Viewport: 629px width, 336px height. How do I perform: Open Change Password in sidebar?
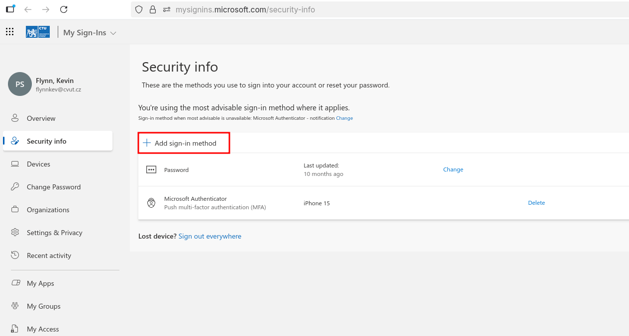coord(53,187)
